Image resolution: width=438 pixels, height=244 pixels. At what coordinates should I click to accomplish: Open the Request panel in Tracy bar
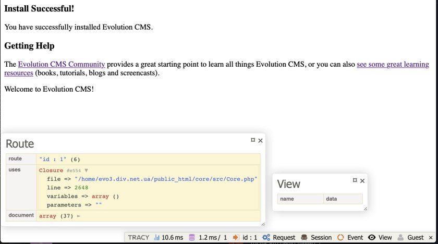pos(278,238)
